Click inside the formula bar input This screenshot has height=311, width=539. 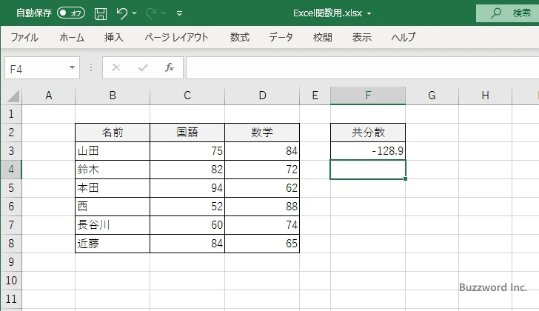(x=362, y=68)
